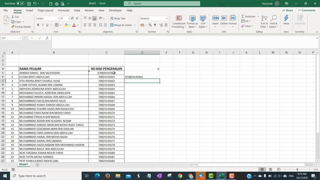The image size is (320, 180).
Task: Open Windows Start menu
Action: 5,175
